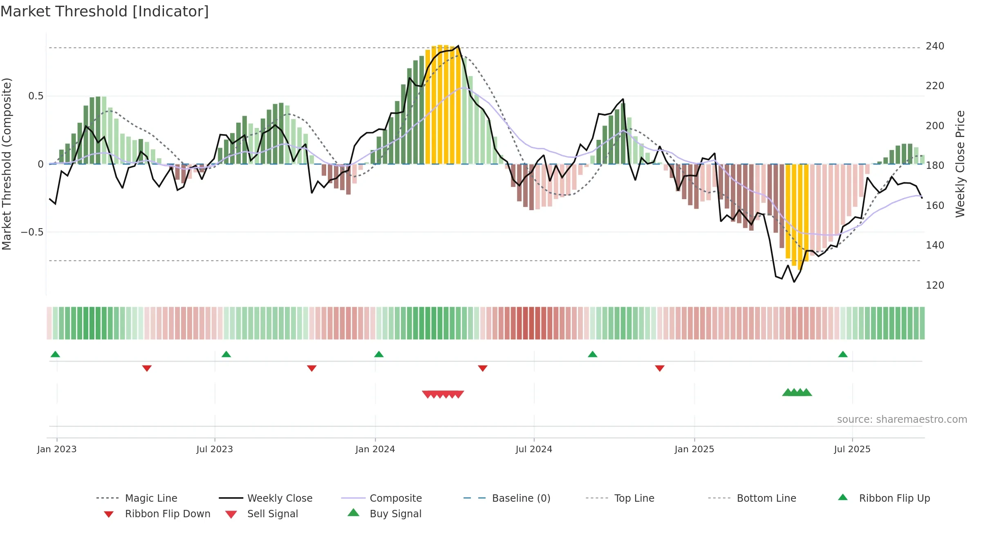Click the Market Threshold (Composite) axis title

point(7,164)
